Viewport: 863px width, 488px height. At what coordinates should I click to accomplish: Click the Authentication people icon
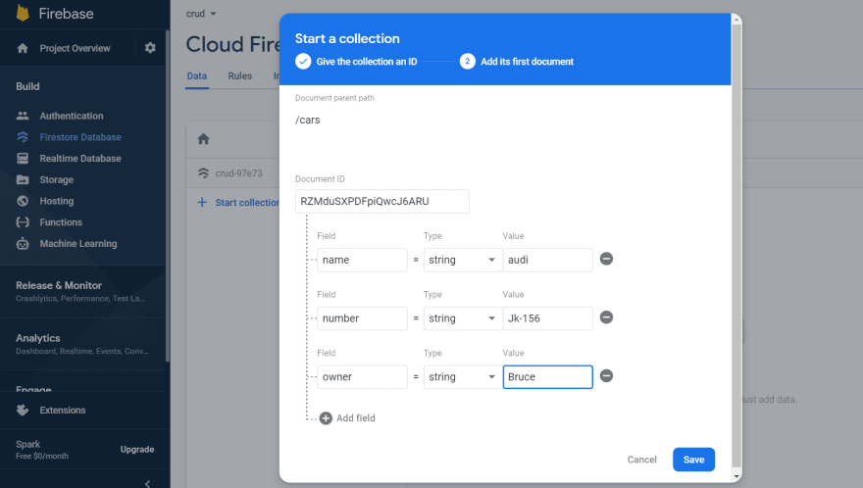point(23,116)
